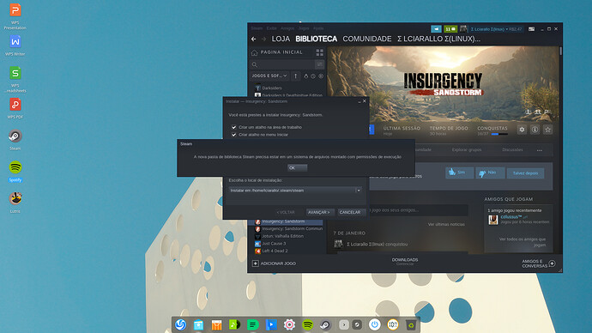Toggle 'Criar um atalho na área de trabalho' checkbox
Viewport: 592px width, 333px height.
click(233, 127)
